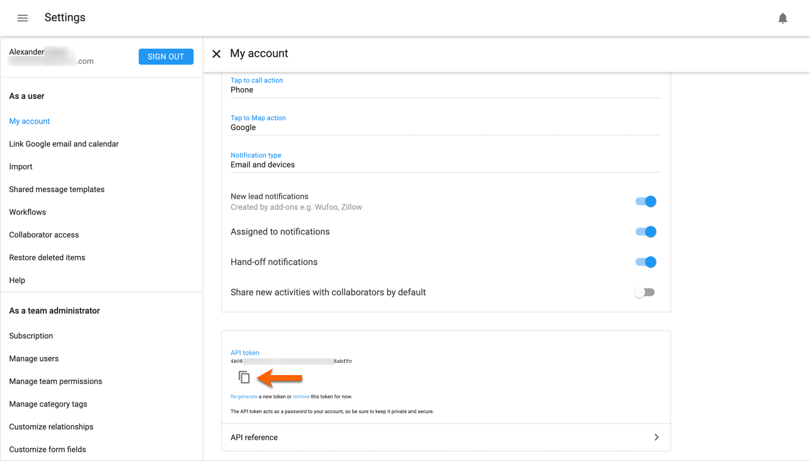Turn off Hand-off notifications
This screenshot has width=810, height=461.
(646, 262)
